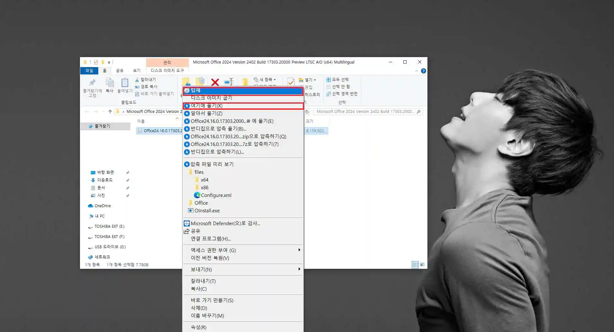
Task: Choose 여기에 풀기(X) to extract here
Action: point(243,106)
